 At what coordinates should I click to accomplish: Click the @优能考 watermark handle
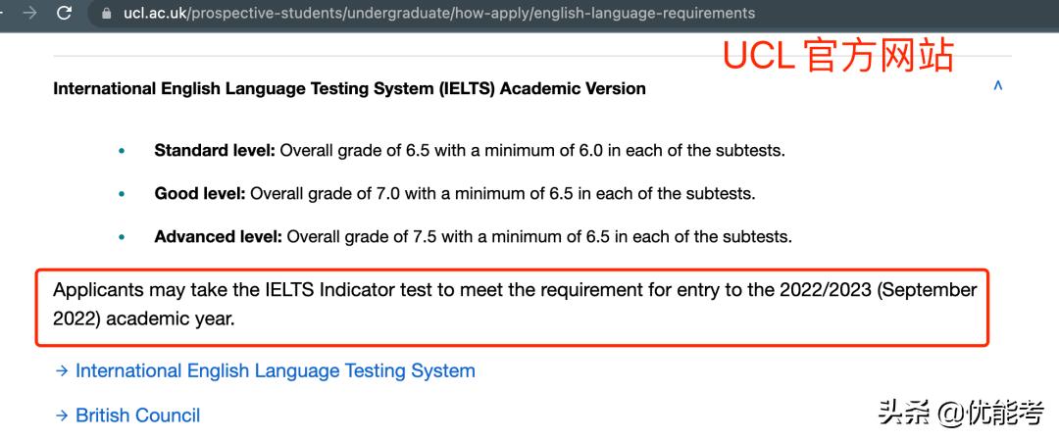click(x=990, y=414)
